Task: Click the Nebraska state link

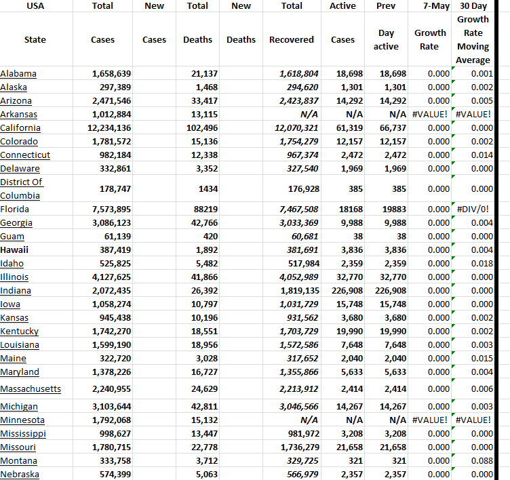Action: (x=20, y=474)
